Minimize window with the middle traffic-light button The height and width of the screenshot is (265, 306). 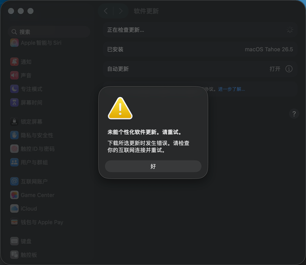21,11
